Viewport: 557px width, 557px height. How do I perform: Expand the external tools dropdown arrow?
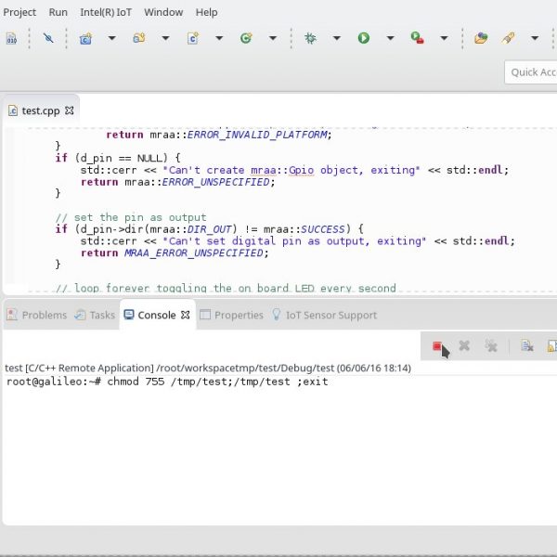click(444, 38)
